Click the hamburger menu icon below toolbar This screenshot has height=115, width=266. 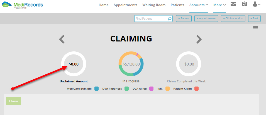click(x=255, y=27)
